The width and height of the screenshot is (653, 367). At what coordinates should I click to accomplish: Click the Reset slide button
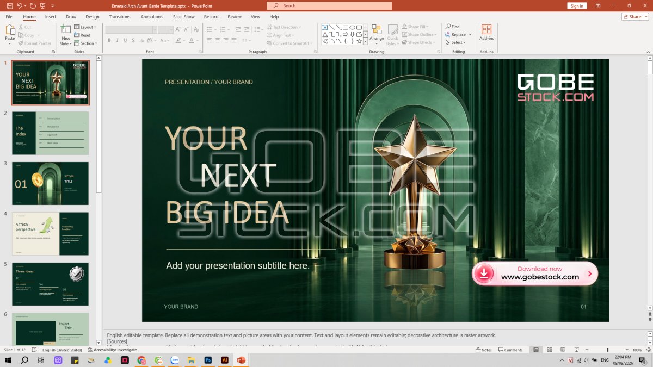82,35
